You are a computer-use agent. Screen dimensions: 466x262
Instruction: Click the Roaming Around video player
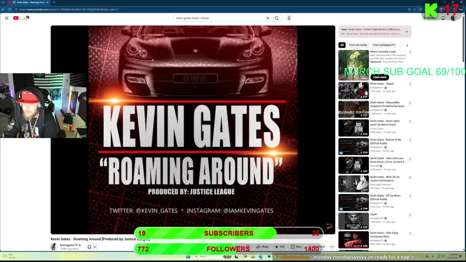(x=193, y=130)
